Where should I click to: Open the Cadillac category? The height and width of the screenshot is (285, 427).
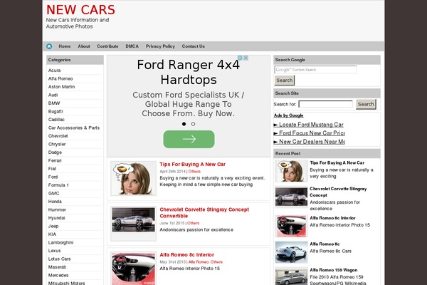click(x=56, y=120)
